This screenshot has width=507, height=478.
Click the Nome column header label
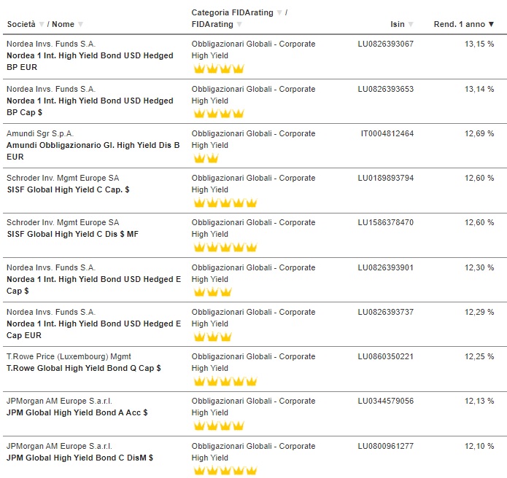coord(63,24)
